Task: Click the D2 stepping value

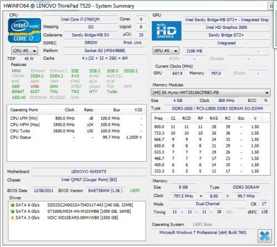Action: click(91, 27)
